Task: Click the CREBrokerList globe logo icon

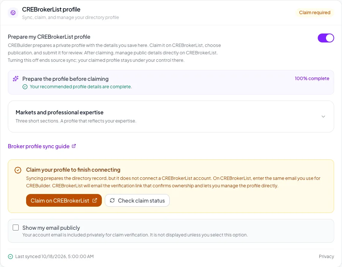Action: pos(13,13)
